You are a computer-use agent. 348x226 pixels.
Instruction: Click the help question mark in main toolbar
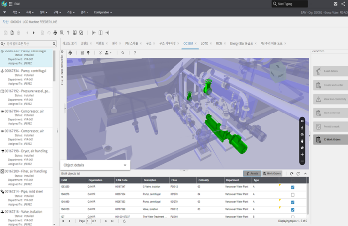(68, 33)
